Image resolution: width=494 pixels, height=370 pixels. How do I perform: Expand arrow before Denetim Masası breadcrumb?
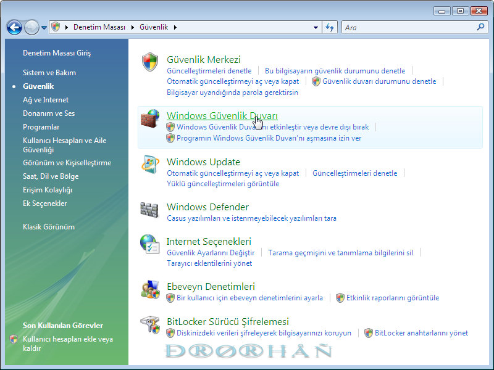pyautogui.click(x=67, y=27)
